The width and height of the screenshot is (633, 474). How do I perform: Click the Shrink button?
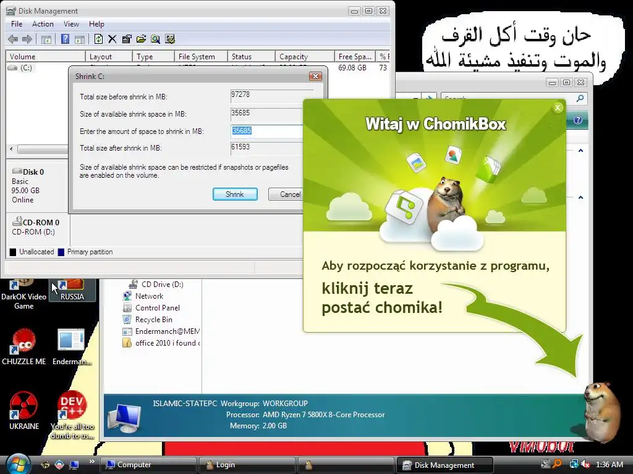click(235, 194)
